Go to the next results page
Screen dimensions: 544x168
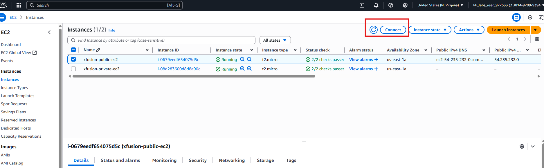pos(525,39)
